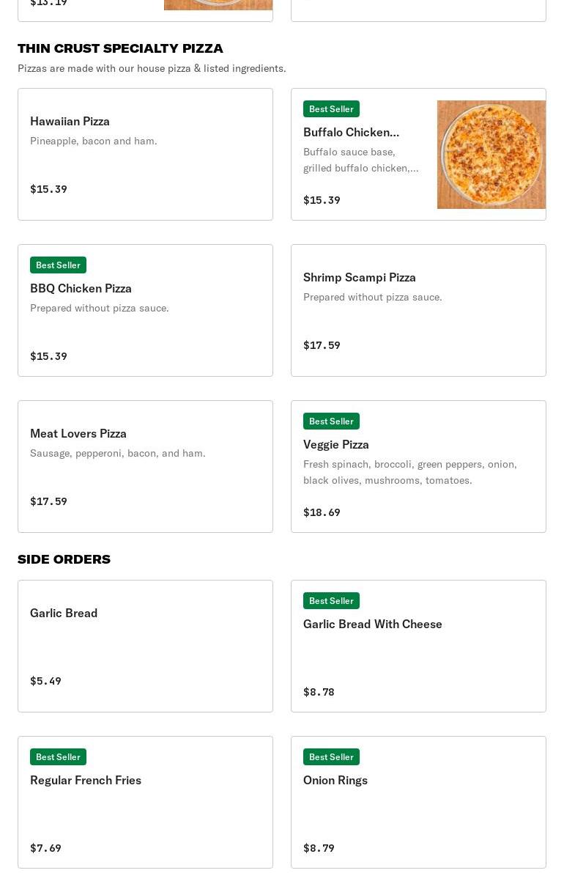
Task: Click Best Seller badge on Veggie Pizza
Action: coord(331,421)
